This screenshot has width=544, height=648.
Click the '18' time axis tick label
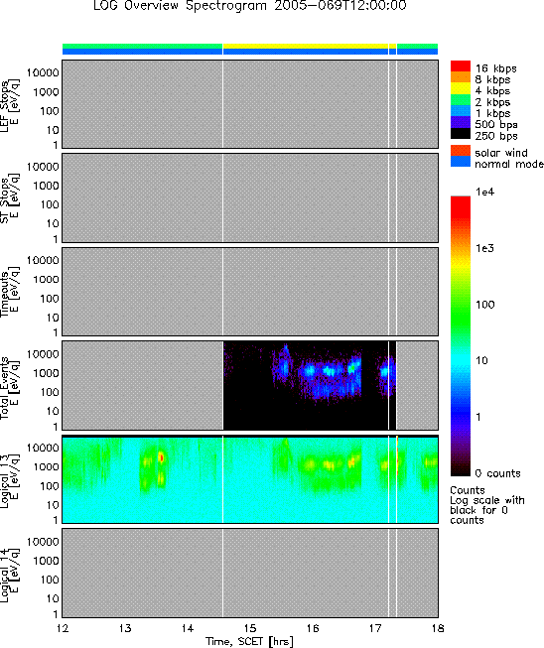(x=438, y=628)
